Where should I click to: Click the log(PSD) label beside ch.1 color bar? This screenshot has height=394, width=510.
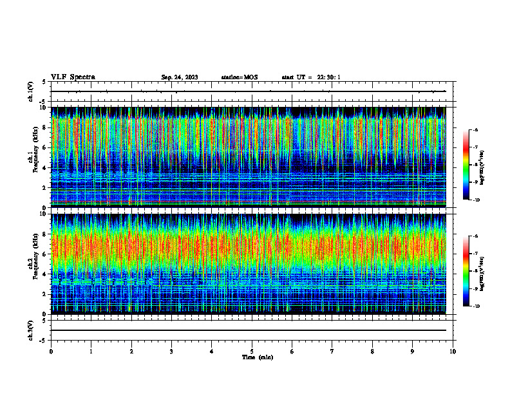point(482,167)
